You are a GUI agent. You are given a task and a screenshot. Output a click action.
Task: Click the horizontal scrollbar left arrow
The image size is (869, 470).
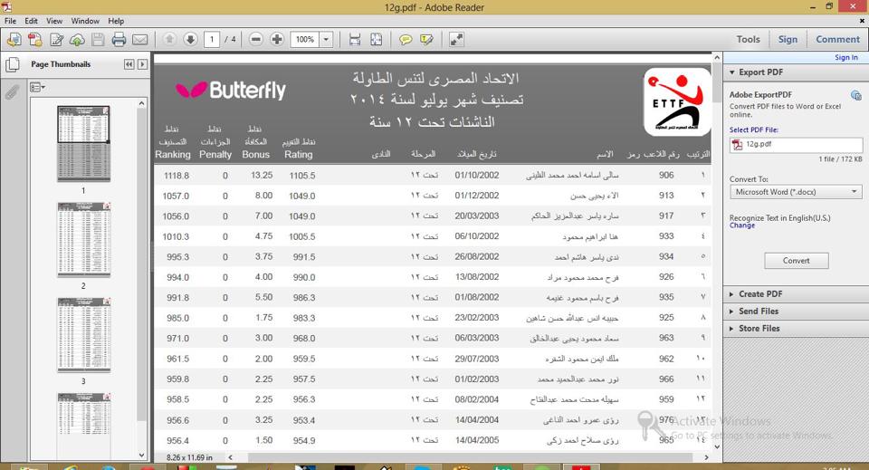231,457
